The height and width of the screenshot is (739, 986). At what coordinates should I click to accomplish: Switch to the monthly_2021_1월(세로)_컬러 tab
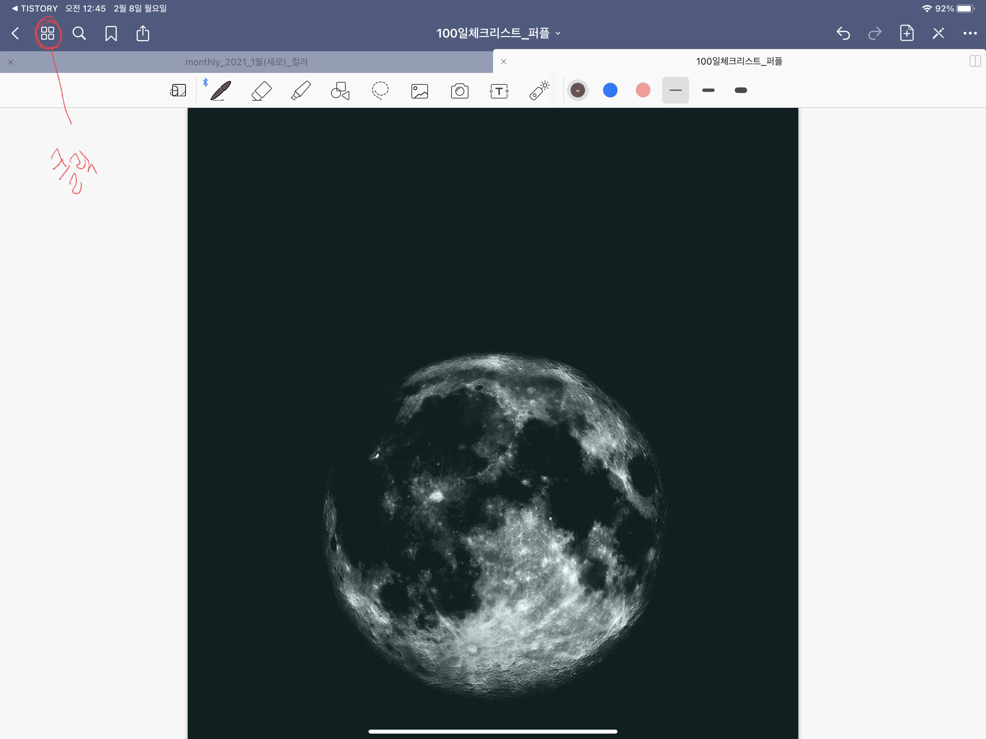point(247,62)
